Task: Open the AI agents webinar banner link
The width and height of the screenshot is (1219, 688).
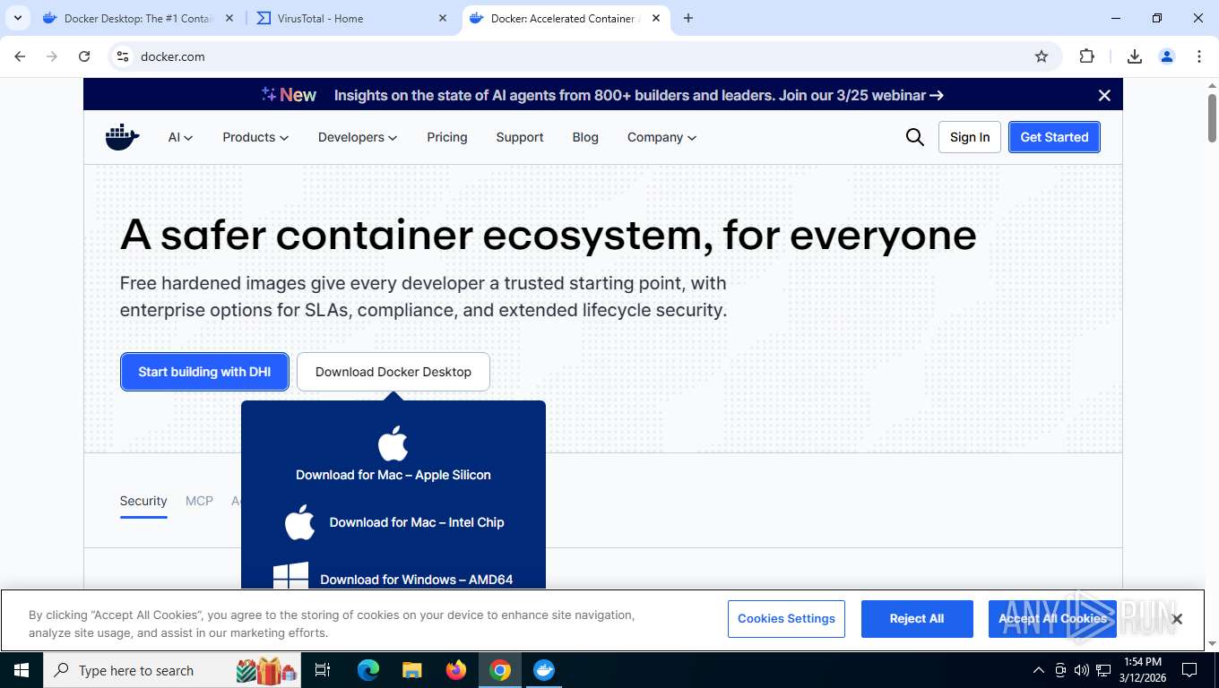Action: tap(638, 95)
